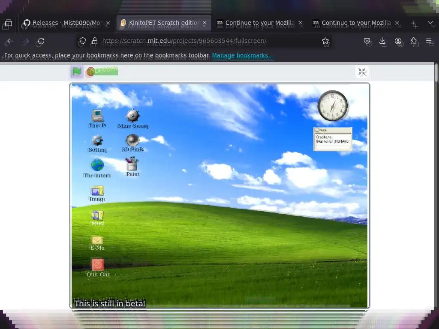Open the Manage bookmarks link
Screen dimensions: 439x329
[x=243, y=55]
